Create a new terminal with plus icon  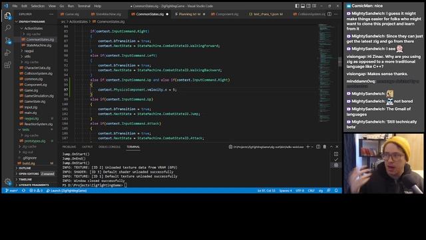[x=308, y=147]
